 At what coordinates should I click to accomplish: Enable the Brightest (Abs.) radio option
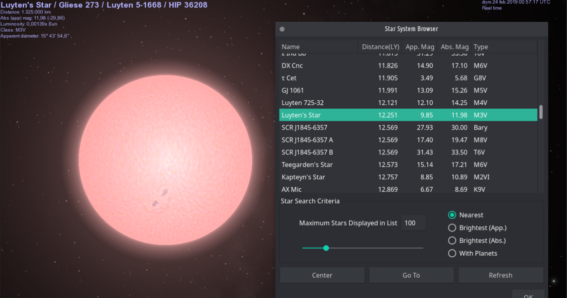coord(452,241)
